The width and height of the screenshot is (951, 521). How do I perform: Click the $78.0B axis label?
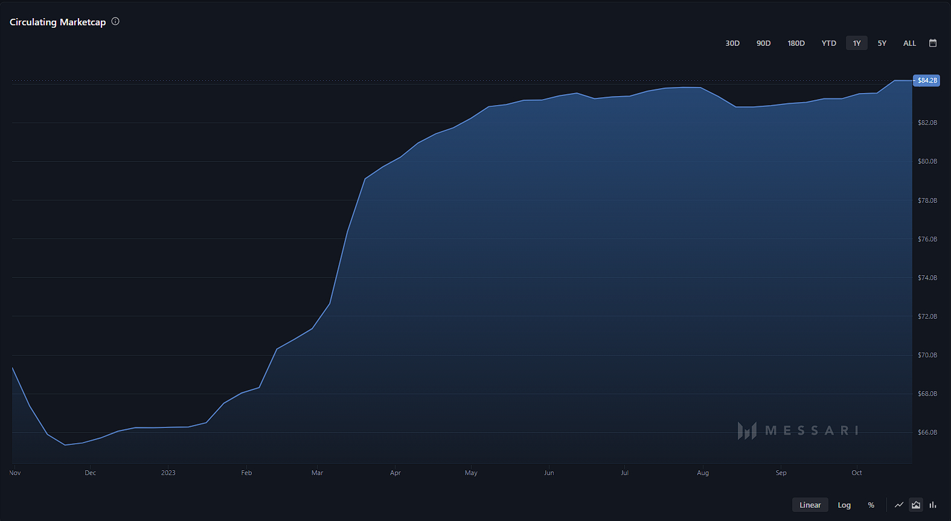(x=927, y=200)
